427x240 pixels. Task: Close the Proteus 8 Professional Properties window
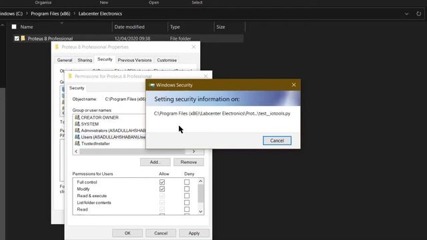pyautogui.click(x=193, y=47)
